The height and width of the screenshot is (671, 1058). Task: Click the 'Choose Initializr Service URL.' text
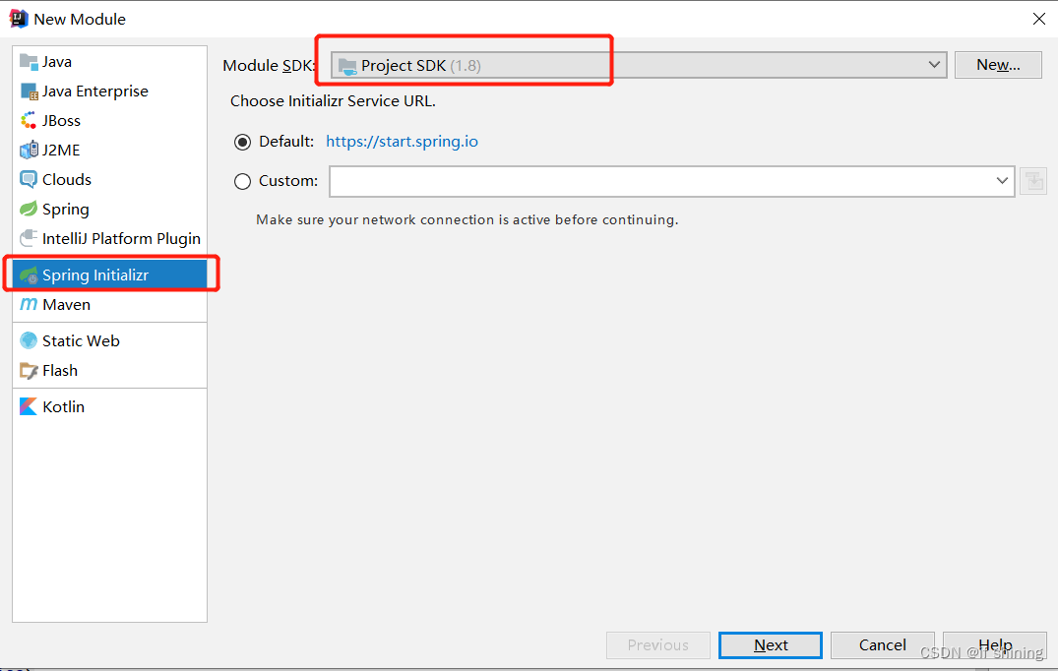tap(334, 101)
